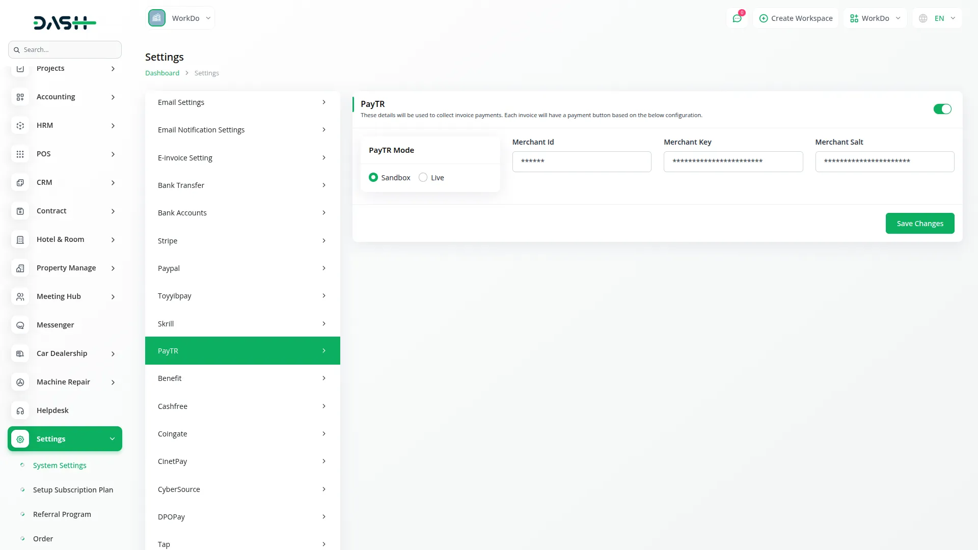This screenshot has height=550, width=978.
Task: Select Live PayTR mode
Action: pos(423,177)
